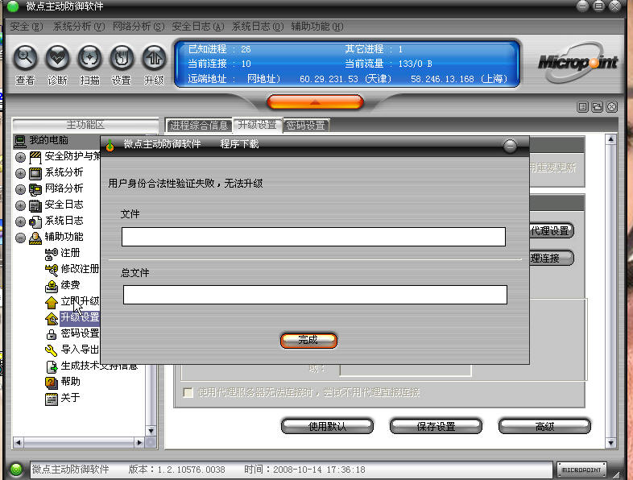The height and width of the screenshot is (480, 633).
Task: Click 使用默认 button
Action: coord(328,426)
